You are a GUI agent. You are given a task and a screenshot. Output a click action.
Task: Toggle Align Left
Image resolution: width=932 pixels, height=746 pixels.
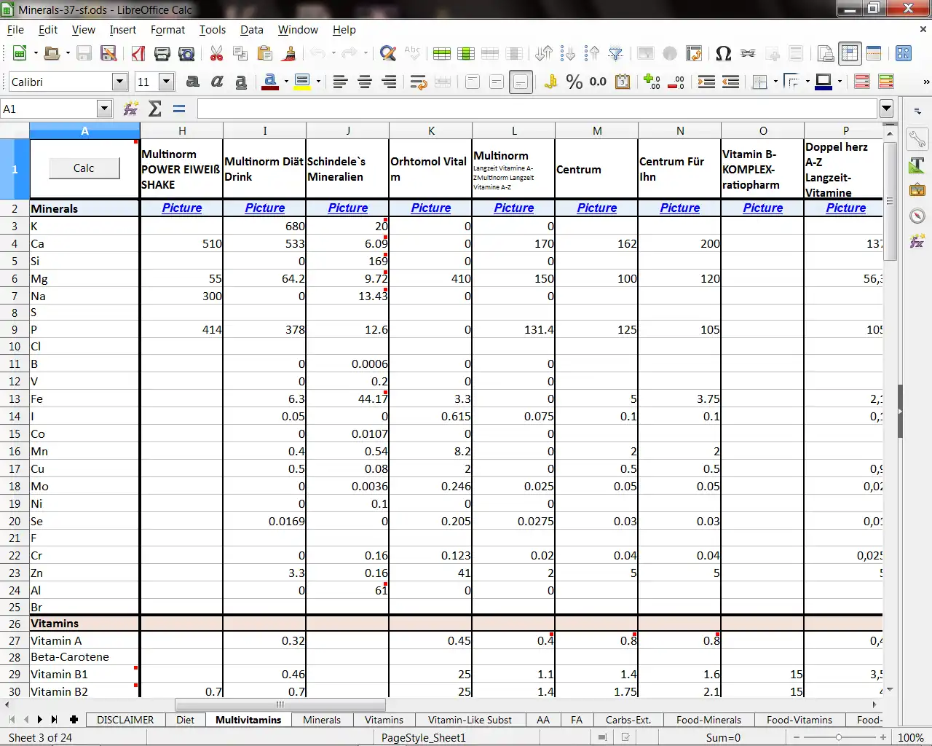(340, 82)
